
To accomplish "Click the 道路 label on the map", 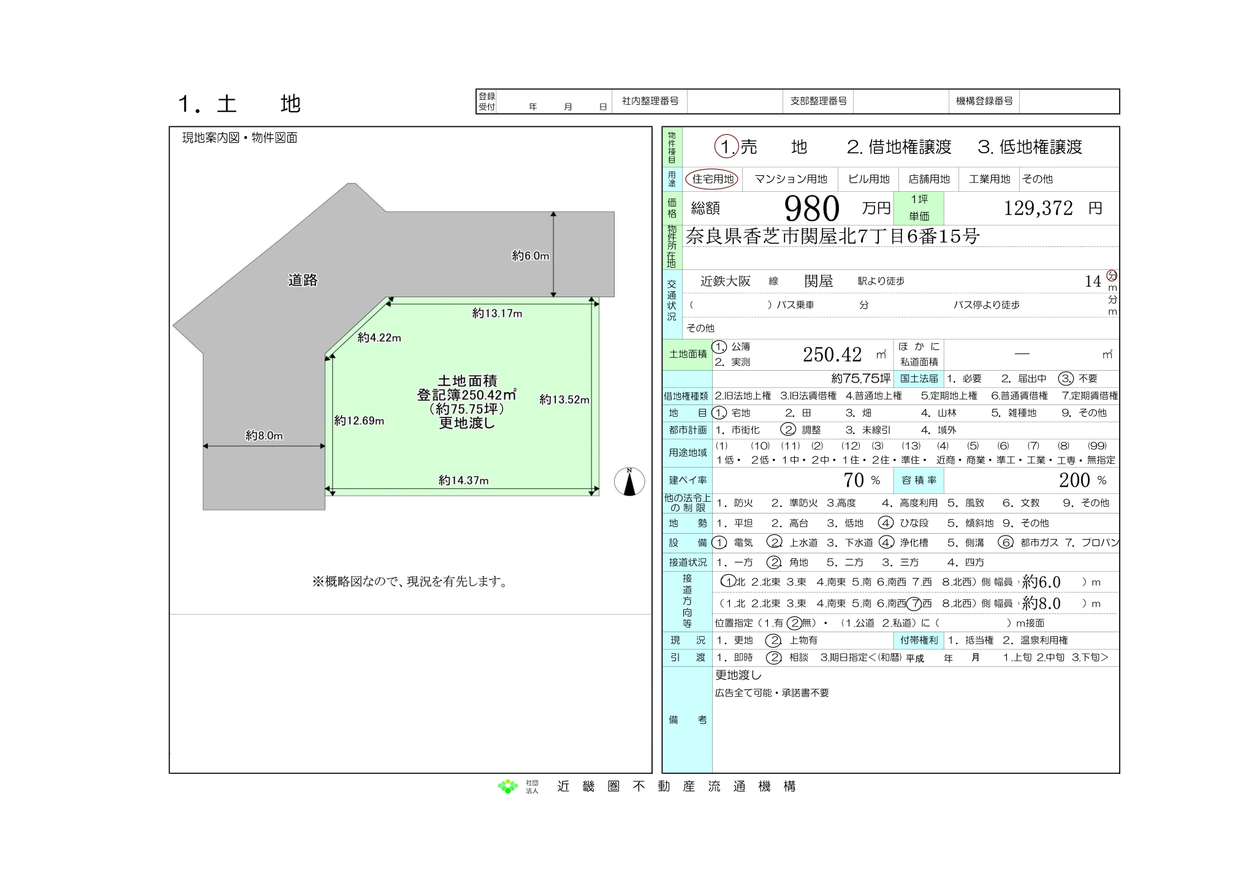I will point(303,281).
